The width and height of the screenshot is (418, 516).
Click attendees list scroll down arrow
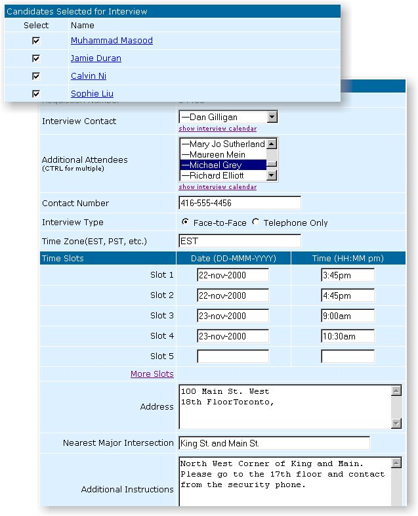[x=272, y=175]
